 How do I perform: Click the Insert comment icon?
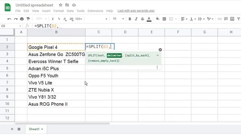pos(226,19)
